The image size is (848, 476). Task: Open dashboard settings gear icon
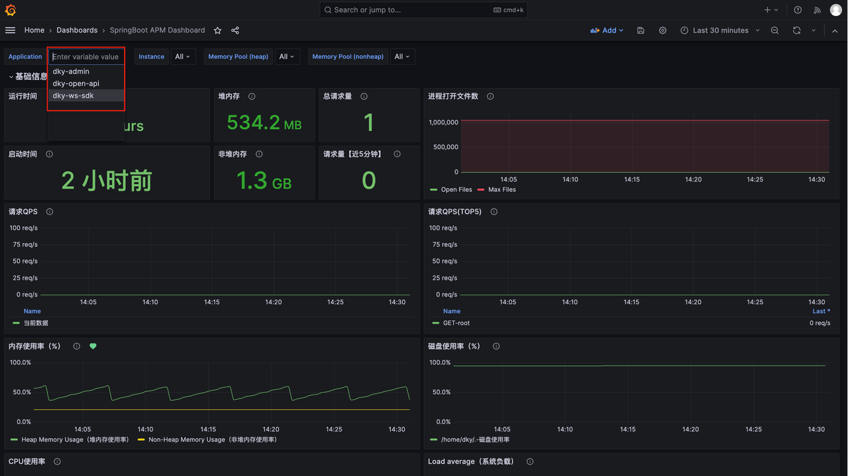tap(662, 30)
